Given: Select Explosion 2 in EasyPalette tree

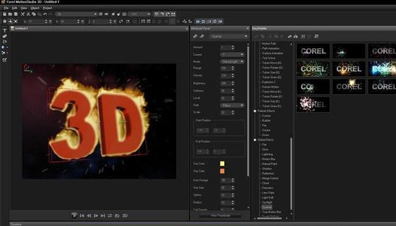Looking at the screenshot, I should 269,82.
